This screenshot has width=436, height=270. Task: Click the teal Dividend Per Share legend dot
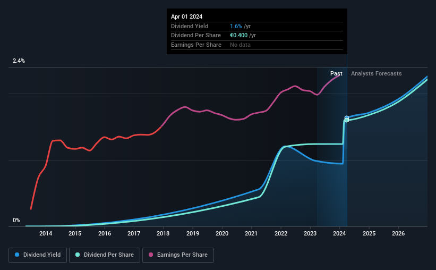[x=78, y=255]
